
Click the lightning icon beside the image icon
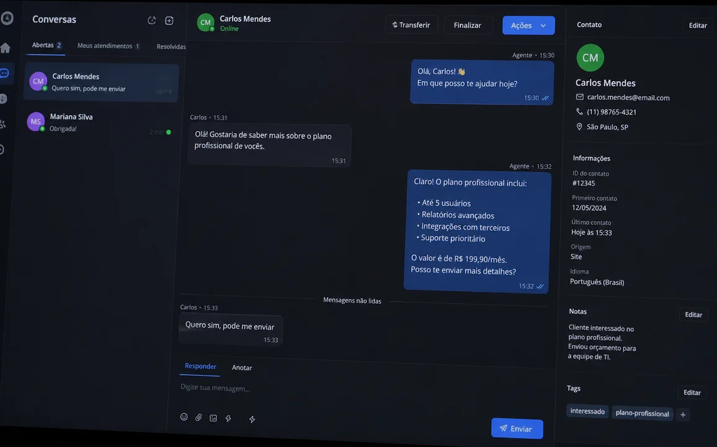228,419
